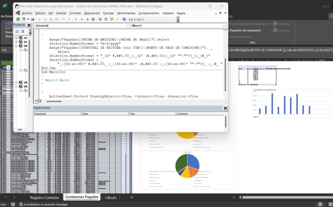Select the 'So' VBA project icon in the tree
This screenshot has width=333, height=207.
click(21, 41)
